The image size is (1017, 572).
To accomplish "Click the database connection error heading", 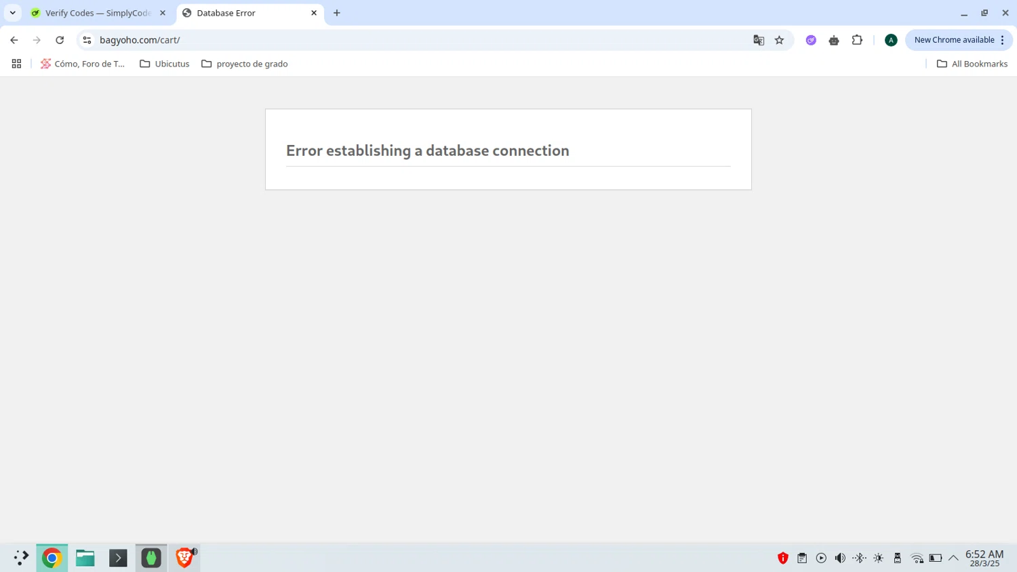I will click(428, 150).
